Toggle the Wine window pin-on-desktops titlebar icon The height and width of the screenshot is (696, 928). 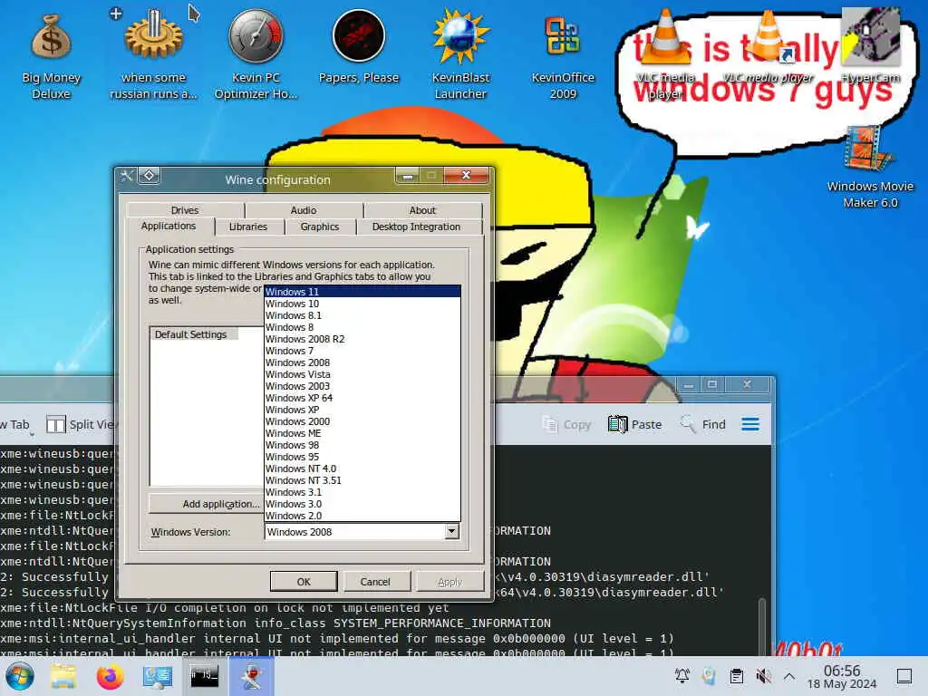point(150,175)
